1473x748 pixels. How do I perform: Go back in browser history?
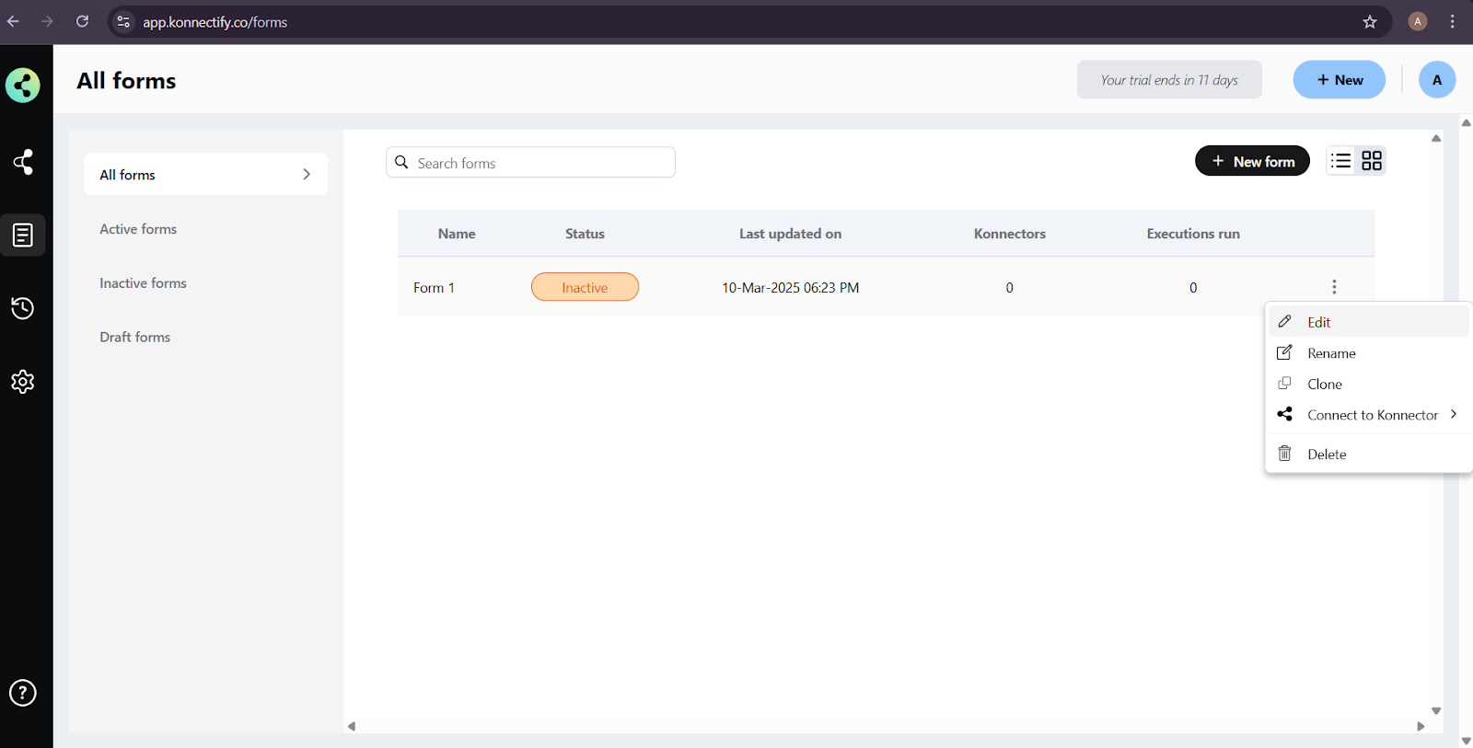pos(13,21)
